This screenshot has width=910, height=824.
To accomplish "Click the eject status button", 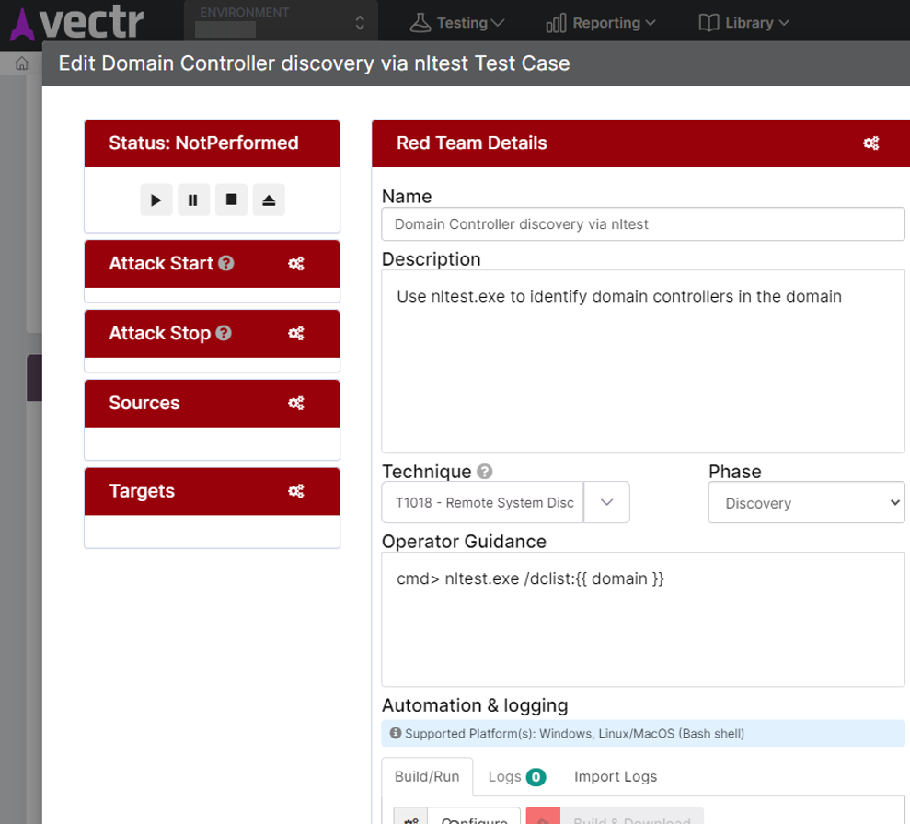I will click(x=269, y=200).
